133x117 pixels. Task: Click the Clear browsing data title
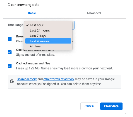(23, 5)
